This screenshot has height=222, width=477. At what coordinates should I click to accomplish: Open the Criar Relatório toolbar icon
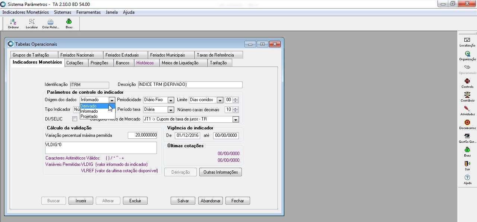point(50,23)
